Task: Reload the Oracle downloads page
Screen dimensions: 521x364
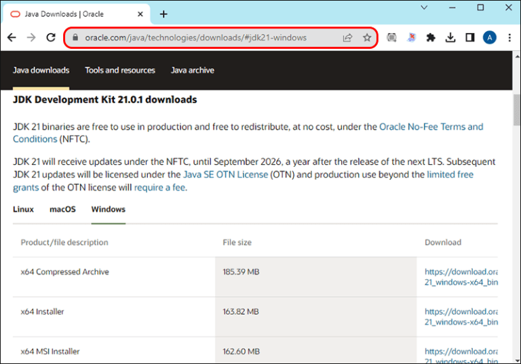Action: (x=51, y=37)
